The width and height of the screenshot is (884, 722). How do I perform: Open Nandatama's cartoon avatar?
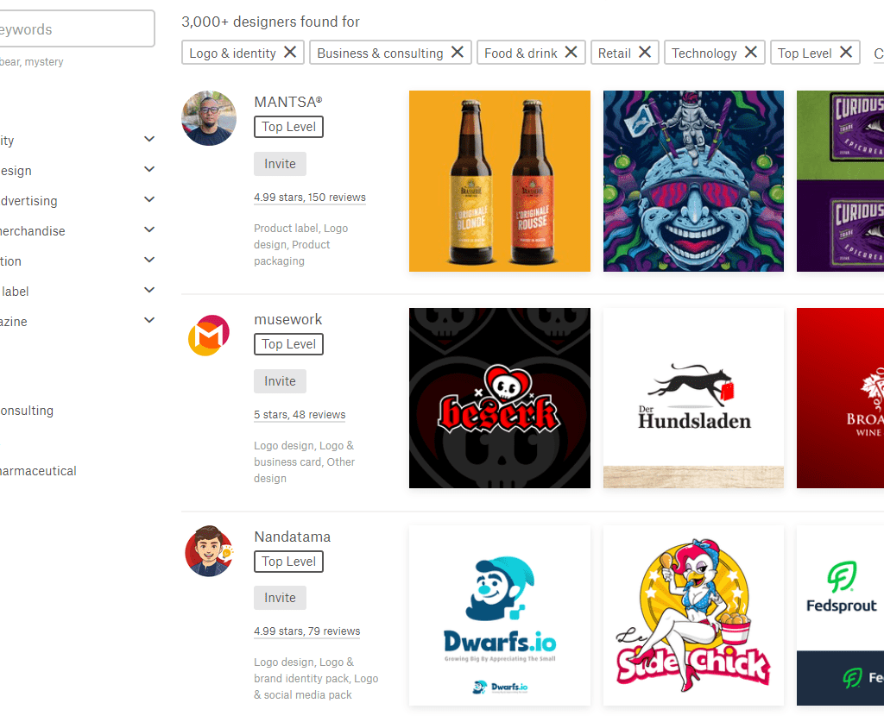coord(209,551)
